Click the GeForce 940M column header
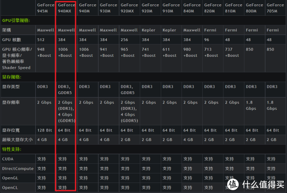 (x=88, y=8)
